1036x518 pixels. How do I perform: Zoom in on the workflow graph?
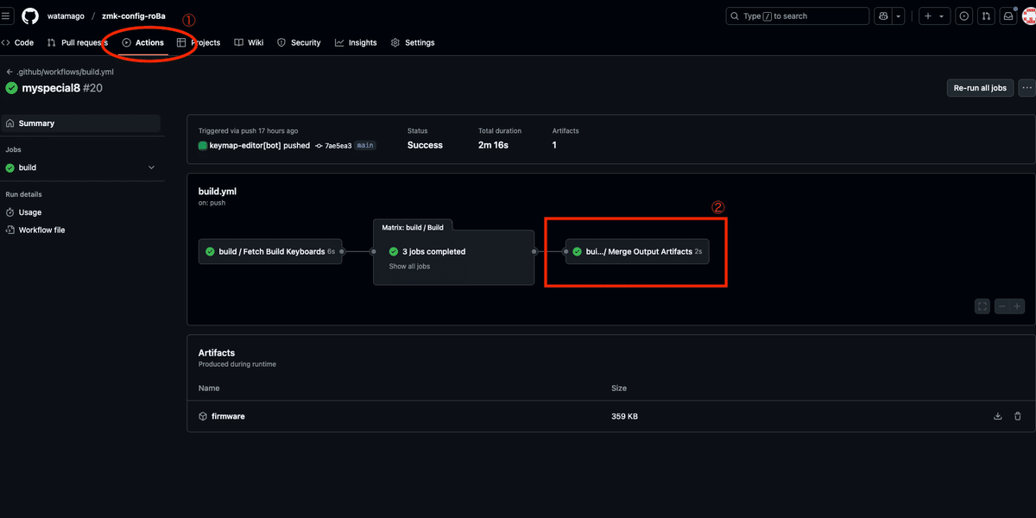coord(1018,306)
